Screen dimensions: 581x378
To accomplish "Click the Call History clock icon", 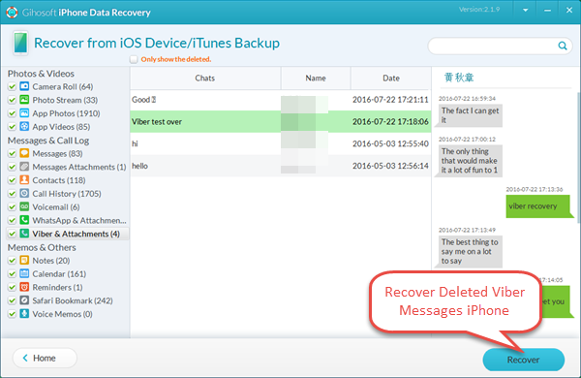I will [24, 193].
